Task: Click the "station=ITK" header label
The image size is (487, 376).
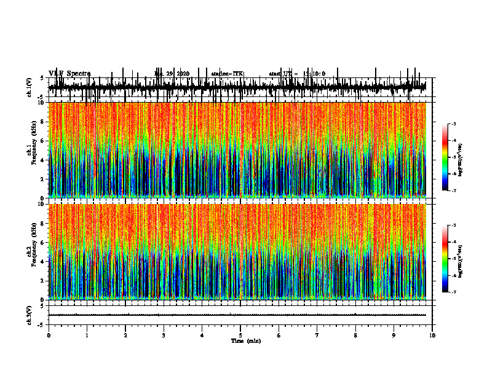Action: tap(227, 74)
